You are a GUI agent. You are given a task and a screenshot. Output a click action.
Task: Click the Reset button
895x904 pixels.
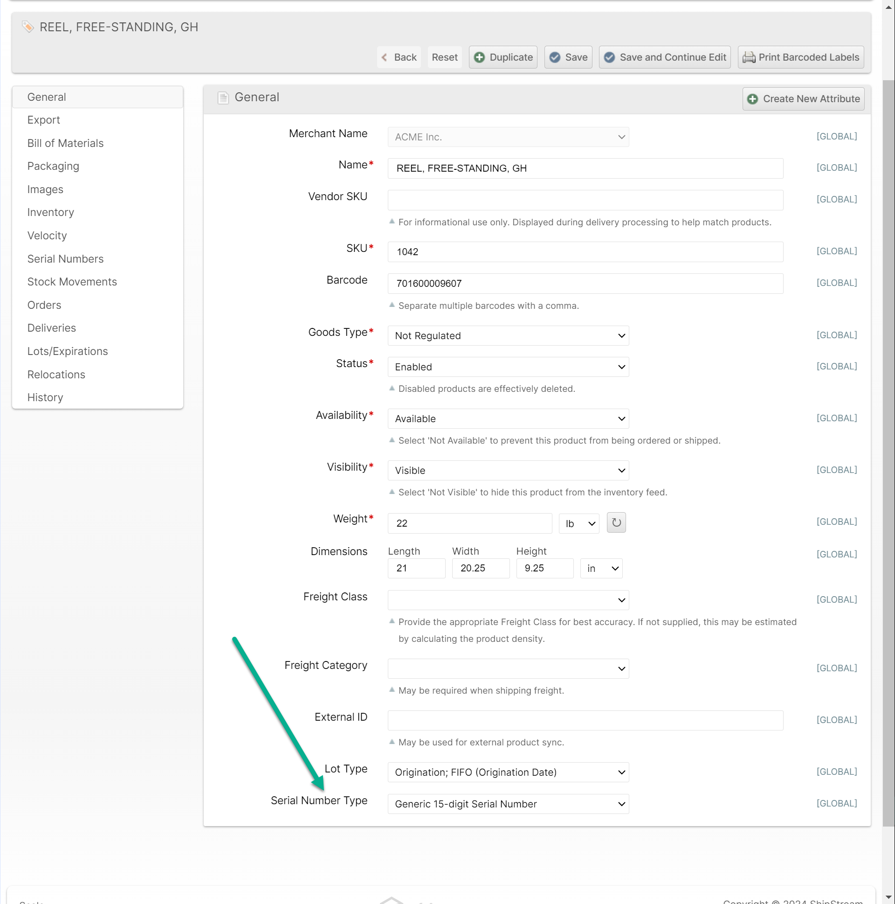[444, 57]
